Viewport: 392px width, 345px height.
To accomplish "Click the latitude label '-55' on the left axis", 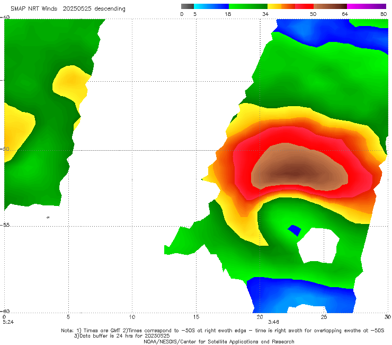I will click(5, 225).
